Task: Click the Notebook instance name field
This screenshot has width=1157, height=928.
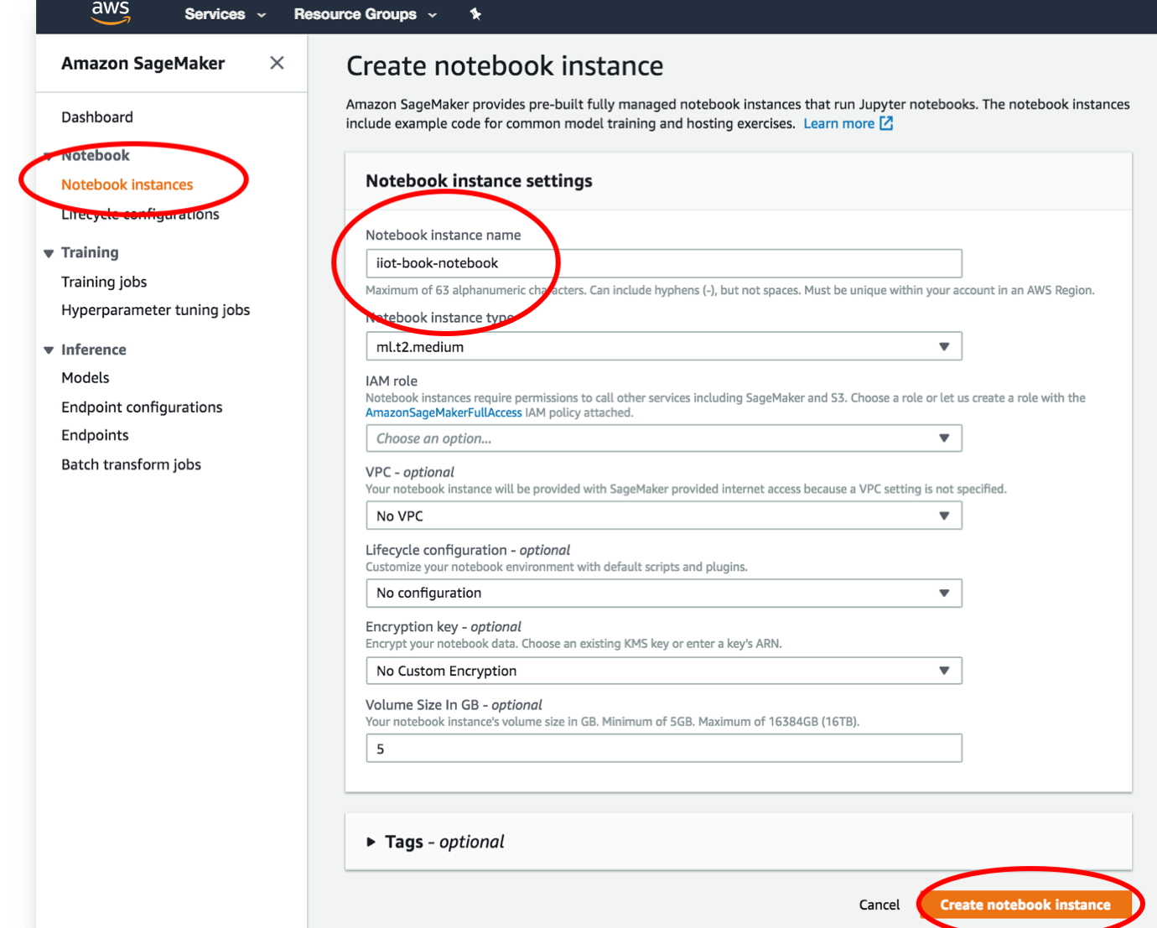Action: click(663, 263)
